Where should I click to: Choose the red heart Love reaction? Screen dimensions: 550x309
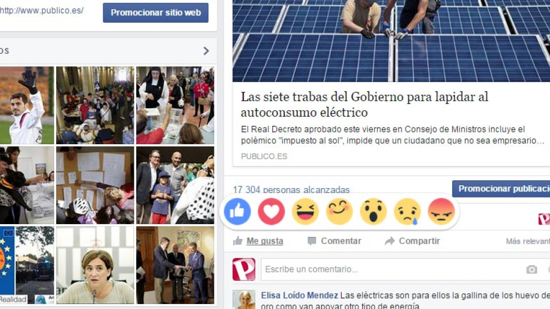tap(272, 211)
